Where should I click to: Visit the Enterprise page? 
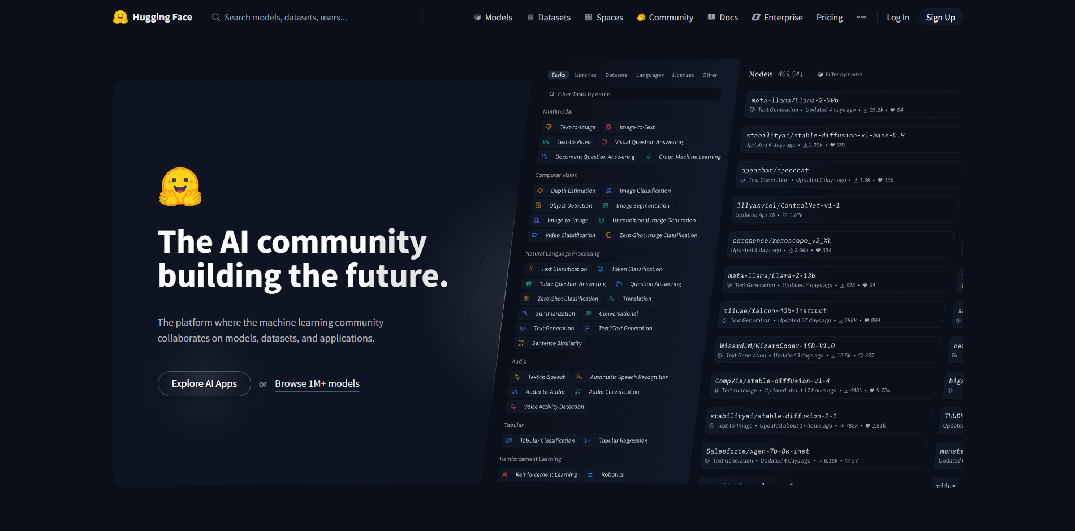(x=776, y=18)
